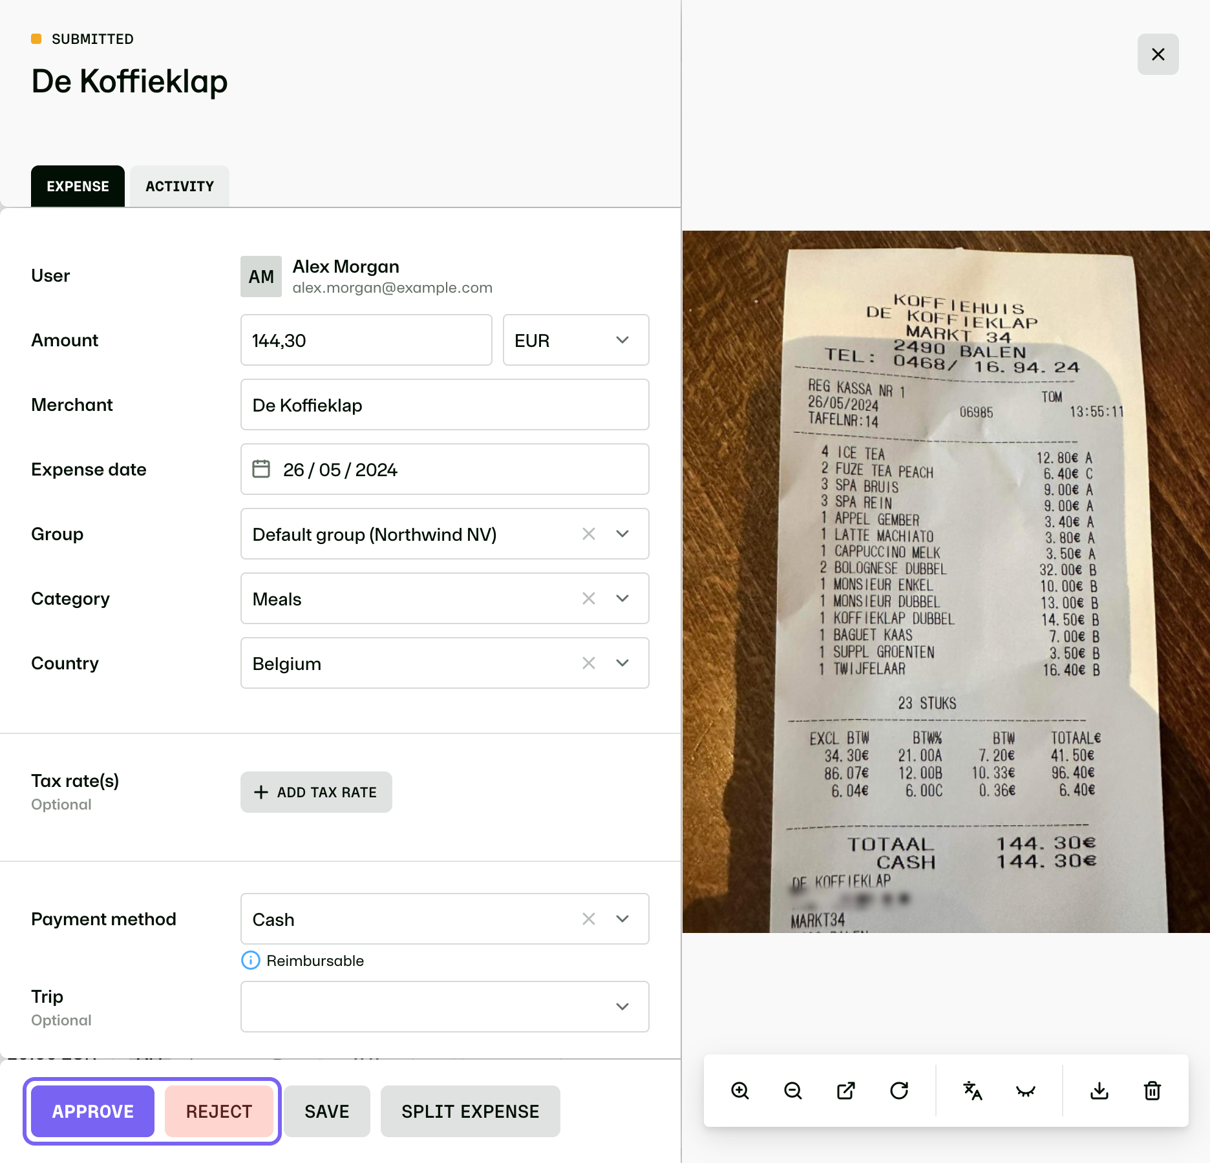The height and width of the screenshot is (1163, 1210).
Task: Click the AM user avatar
Action: pyautogui.click(x=261, y=277)
